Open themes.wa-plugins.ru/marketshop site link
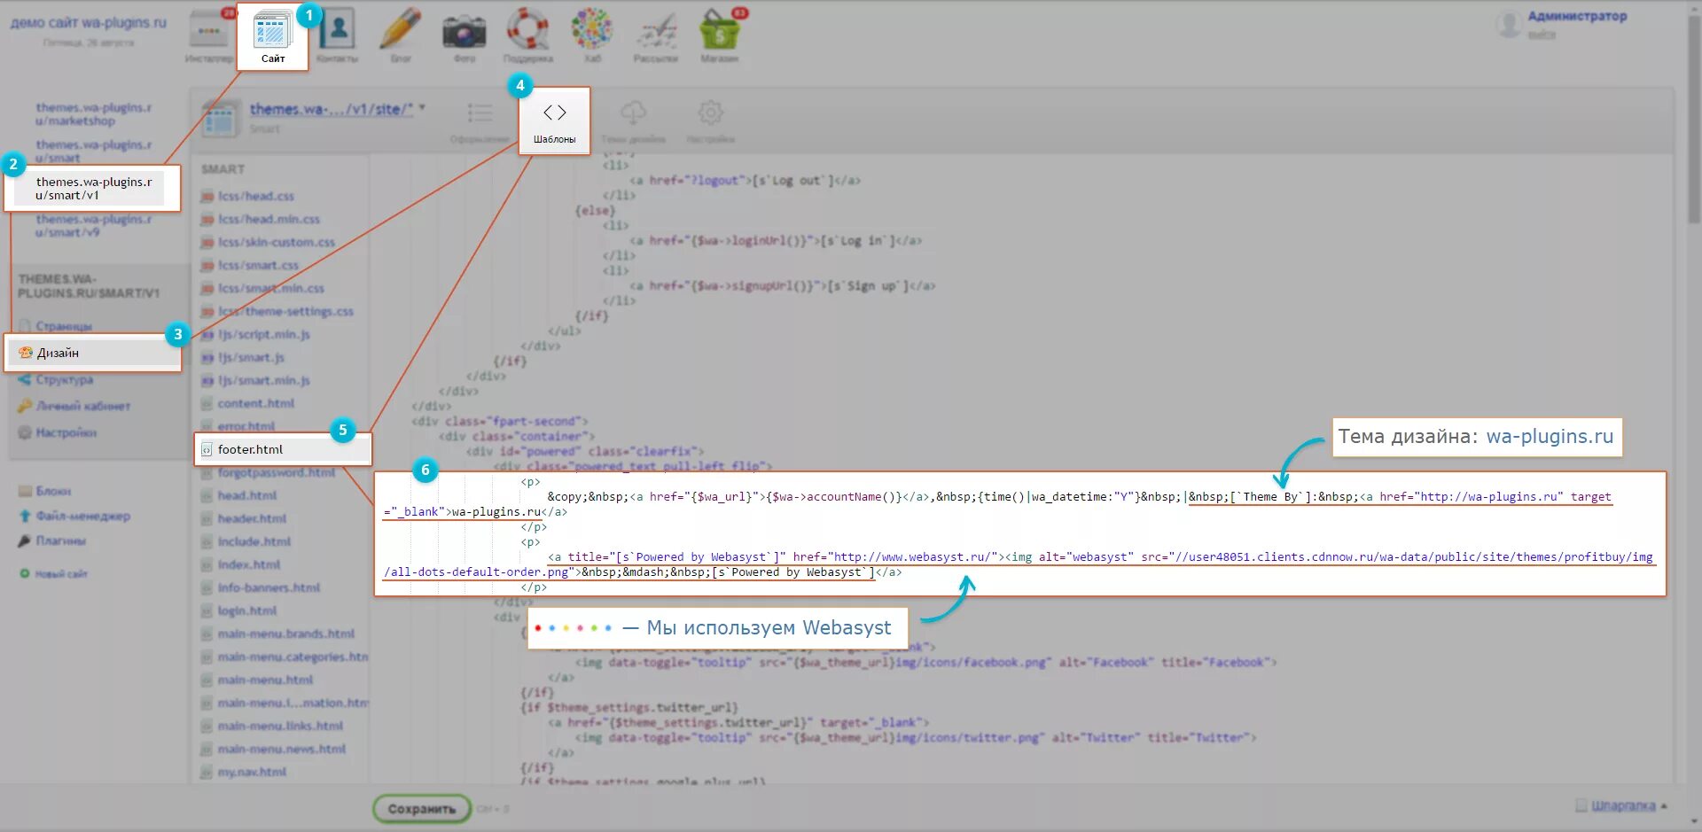Viewport: 1702px width, 832px height. coord(93,114)
